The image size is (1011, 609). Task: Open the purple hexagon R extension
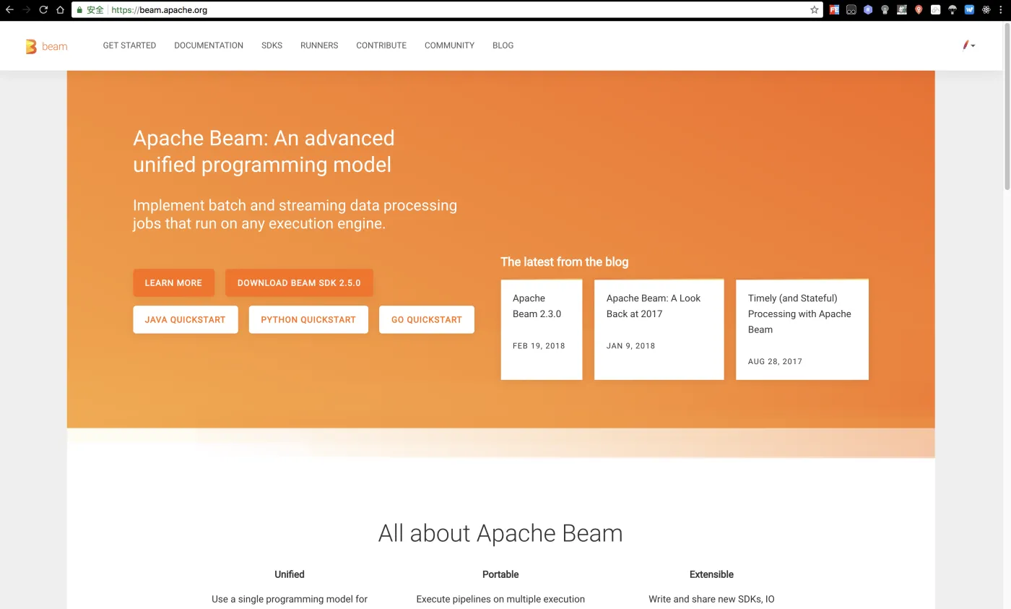coord(868,10)
